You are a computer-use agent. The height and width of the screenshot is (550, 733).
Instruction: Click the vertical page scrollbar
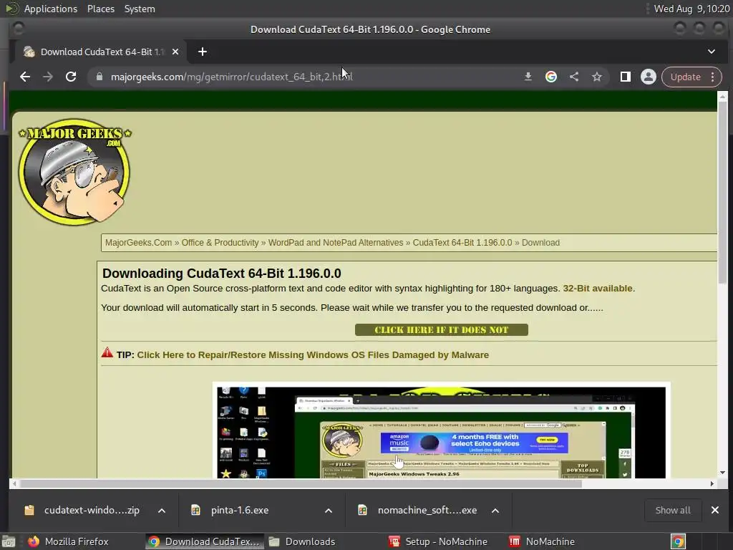[x=722, y=192]
